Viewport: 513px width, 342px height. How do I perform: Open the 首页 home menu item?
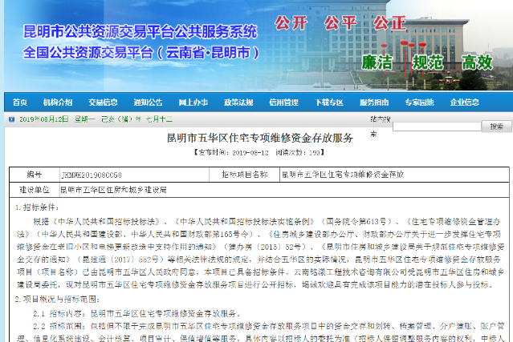pyautogui.click(x=20, y=103)
